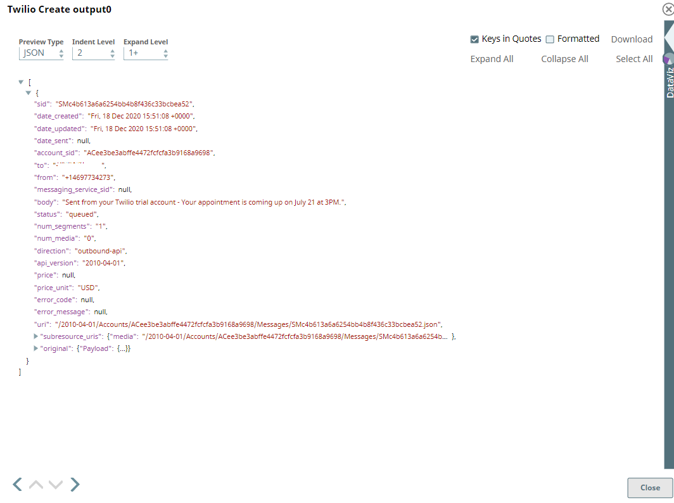Click Expand All
Image resolution: width=674 pixels, height=503 pixels.
[492, 59]
